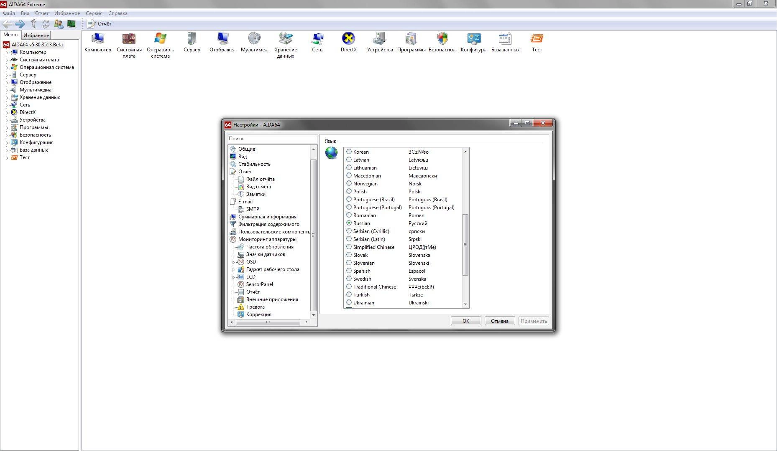The width and height of the screenshot is (777, 451).
Task: Open the Файл menu
Action: tap(9, 13)
